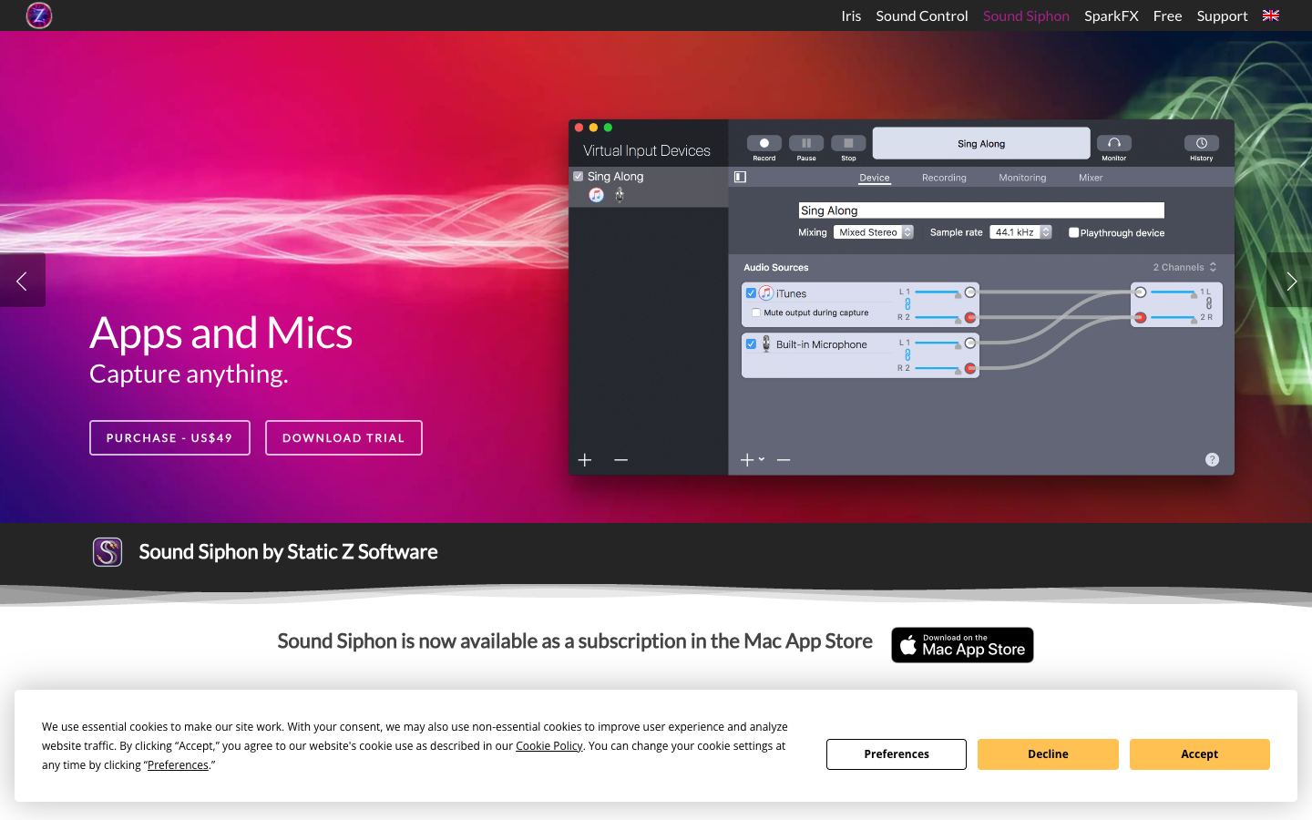Viewport: 1312px width, 820px height.
Task: Click Purchase - US$49 button
Action: (x=169, y=438)
